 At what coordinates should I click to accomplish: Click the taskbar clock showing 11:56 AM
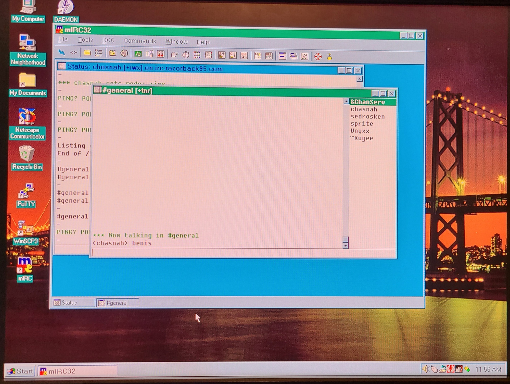[x=488, y=369]
